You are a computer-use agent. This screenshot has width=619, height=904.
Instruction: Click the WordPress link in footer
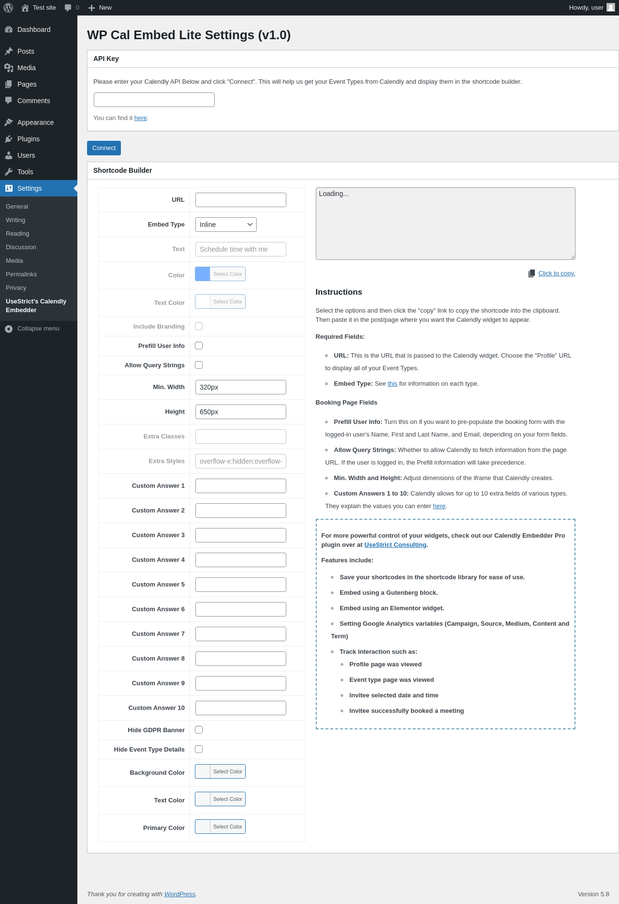(x=180, y=894)
